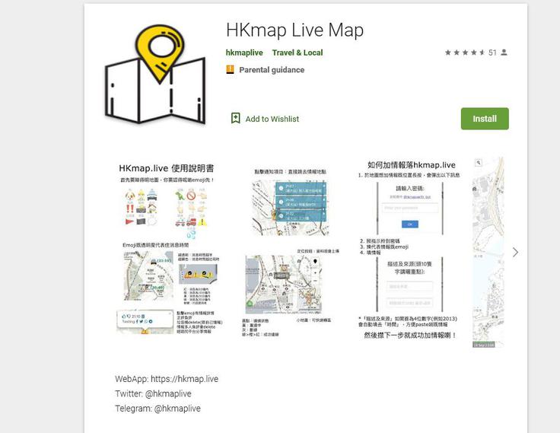Open the hkmaplive developer page
This screenshot has height=433, width=560.
(244, 53)
